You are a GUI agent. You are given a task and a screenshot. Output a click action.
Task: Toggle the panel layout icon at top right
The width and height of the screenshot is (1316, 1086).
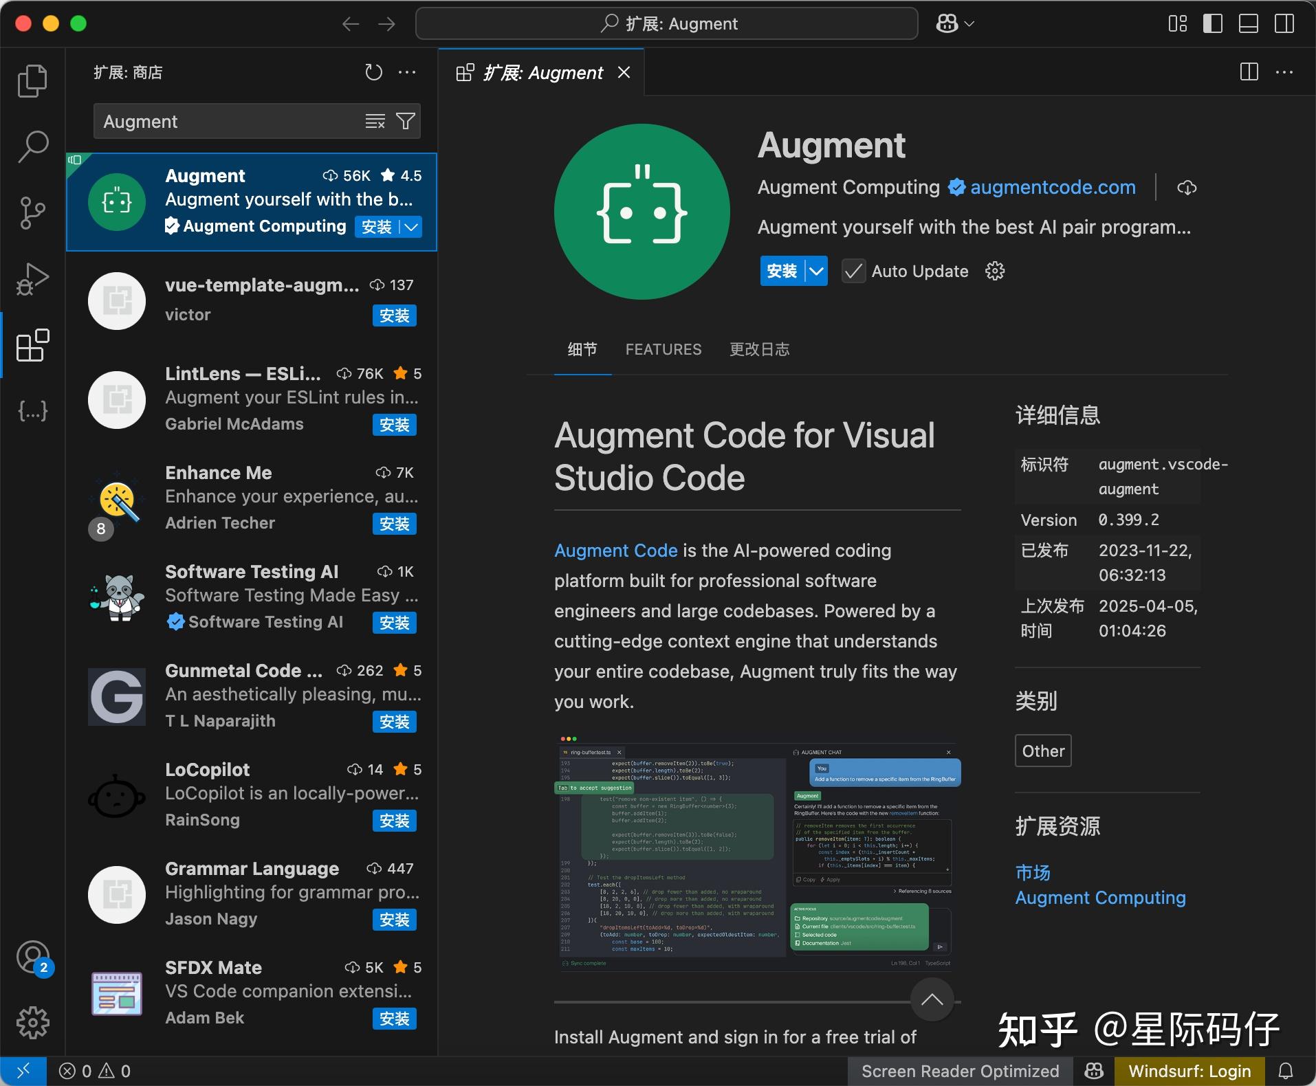click(1248, 23)
